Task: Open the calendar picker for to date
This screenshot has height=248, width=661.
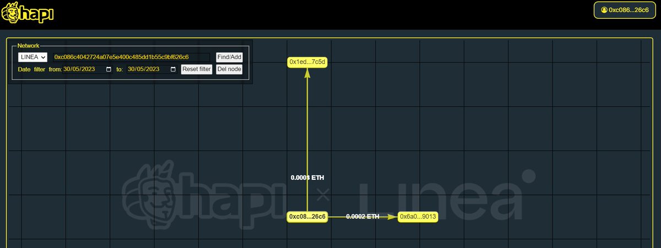Action: pos(173,69)
